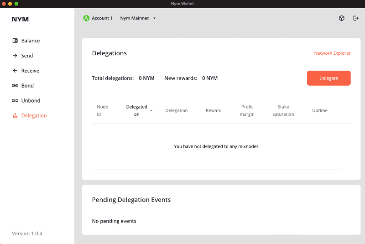Screen dimensions: 365x244
Task: Click the logout icon at top right
Action: point(356,18)
